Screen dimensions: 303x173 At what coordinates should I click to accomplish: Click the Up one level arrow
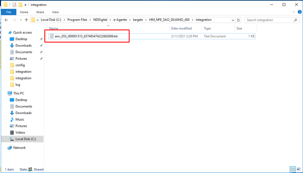(x=26, y=20)
